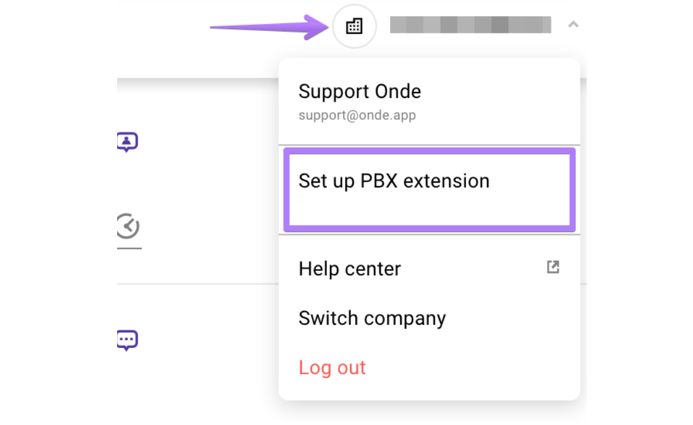Click the company building icon
The height and width of the screenshot is (425, 693).
point(354,26)
